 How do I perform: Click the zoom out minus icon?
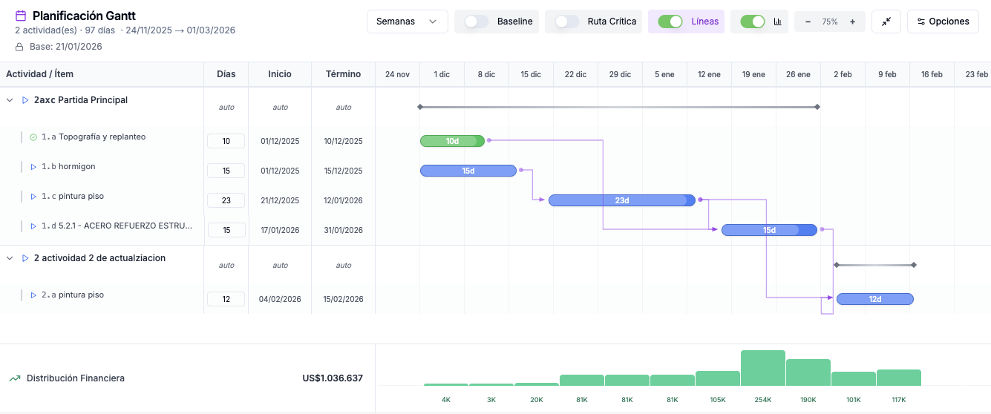coord(808,22)
